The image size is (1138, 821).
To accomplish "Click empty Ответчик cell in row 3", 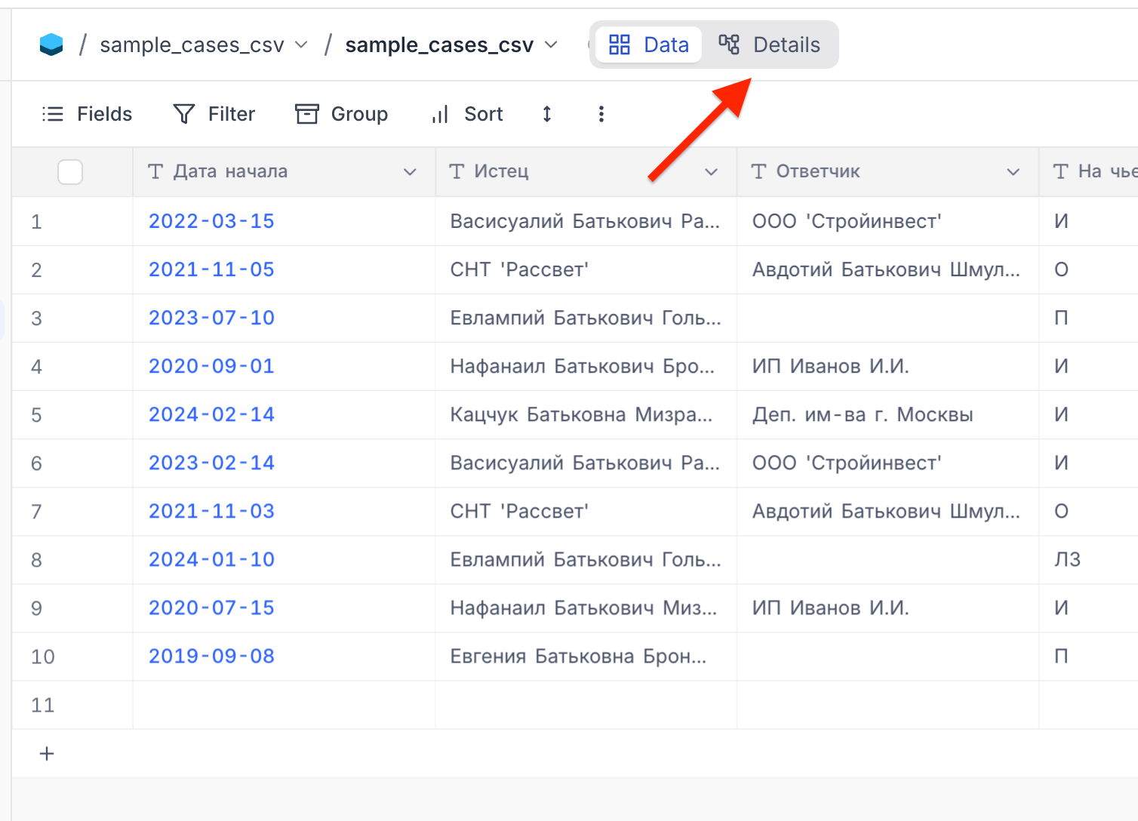I will [x=888, y=318].
